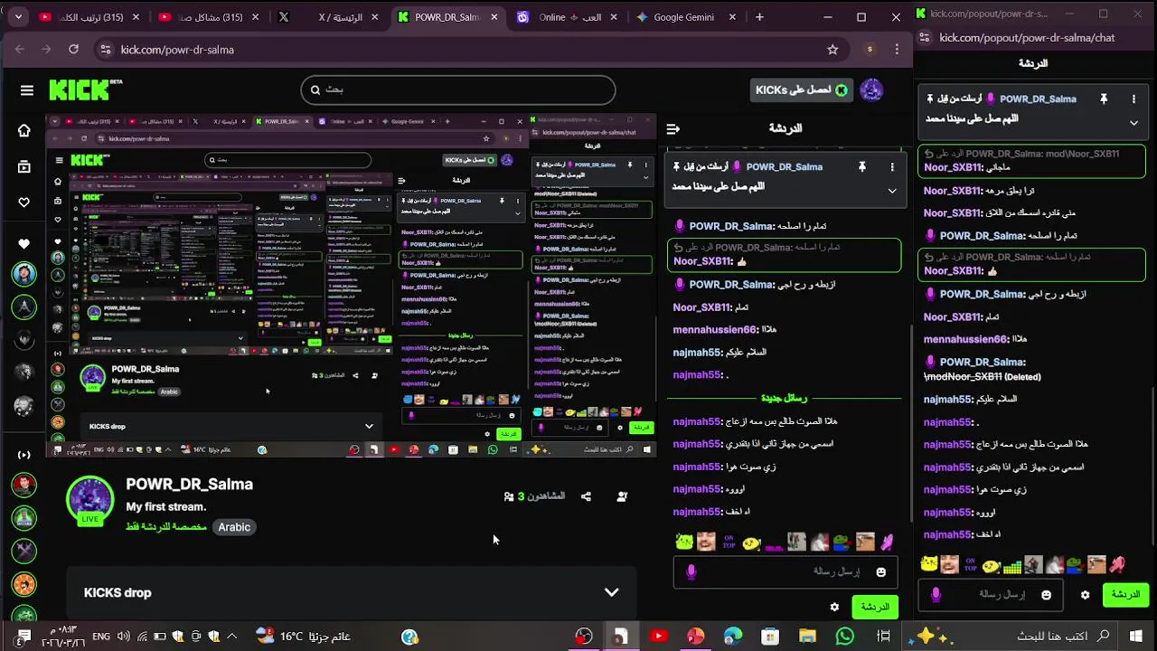
Task: Open emoji picker in main chat input
Action: click(880, 571)
